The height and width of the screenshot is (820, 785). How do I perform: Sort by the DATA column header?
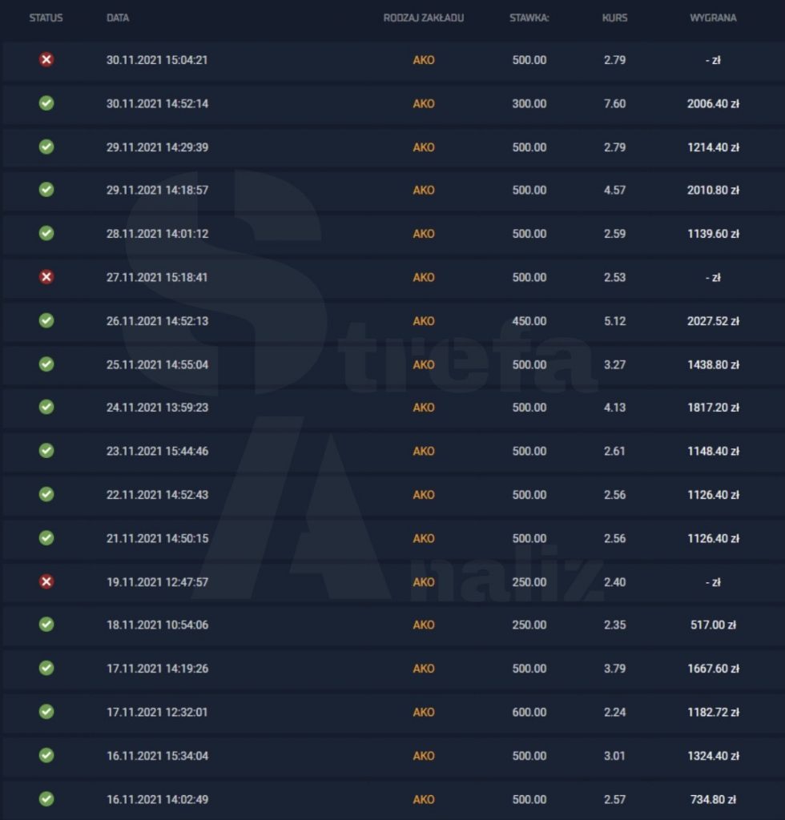(118, 18)
